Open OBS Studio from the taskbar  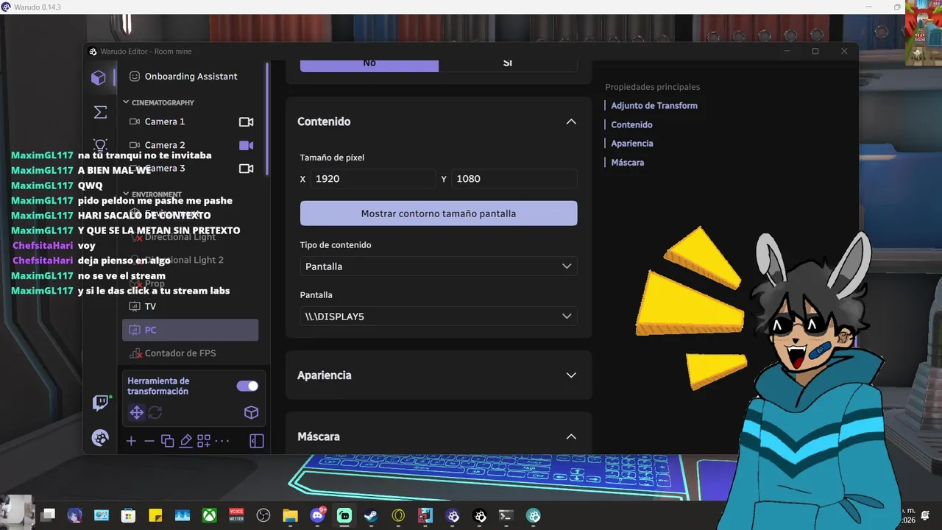click(x=264, y=516)
